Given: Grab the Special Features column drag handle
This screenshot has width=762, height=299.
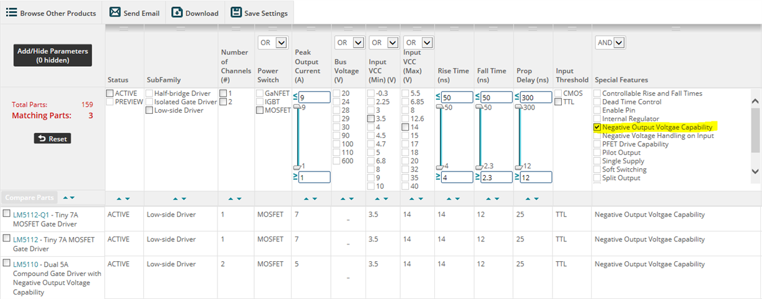Looking at the screenshot, I should (x=675, y=28).
